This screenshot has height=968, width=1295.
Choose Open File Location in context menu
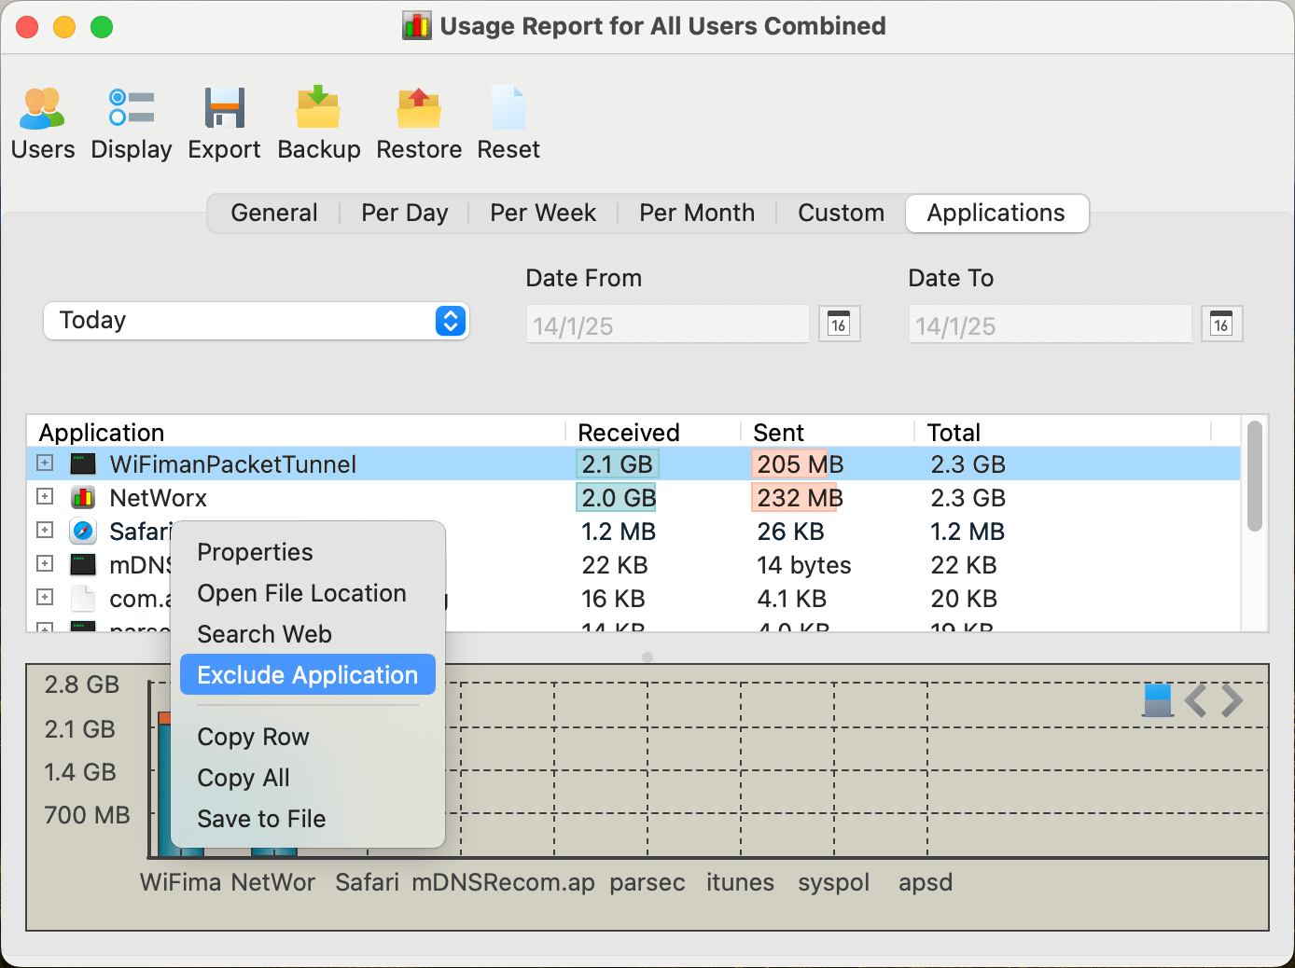coord(308,593)
